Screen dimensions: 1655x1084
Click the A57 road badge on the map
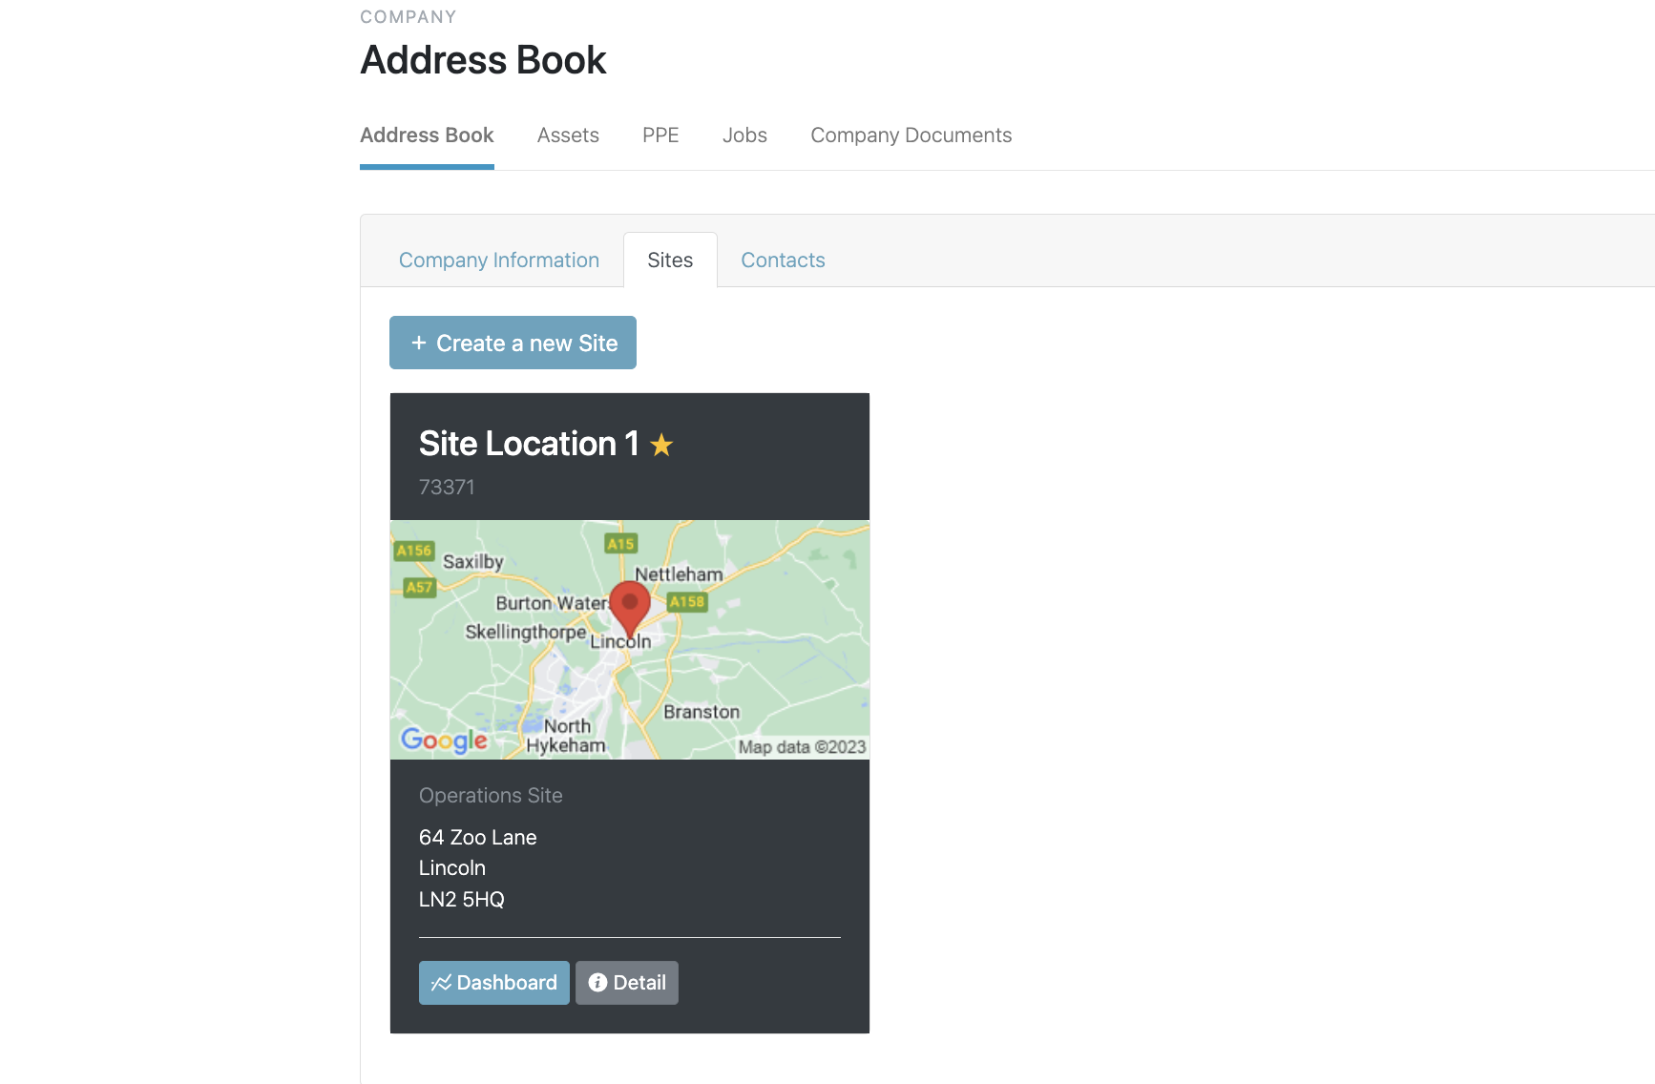(419, 587)
